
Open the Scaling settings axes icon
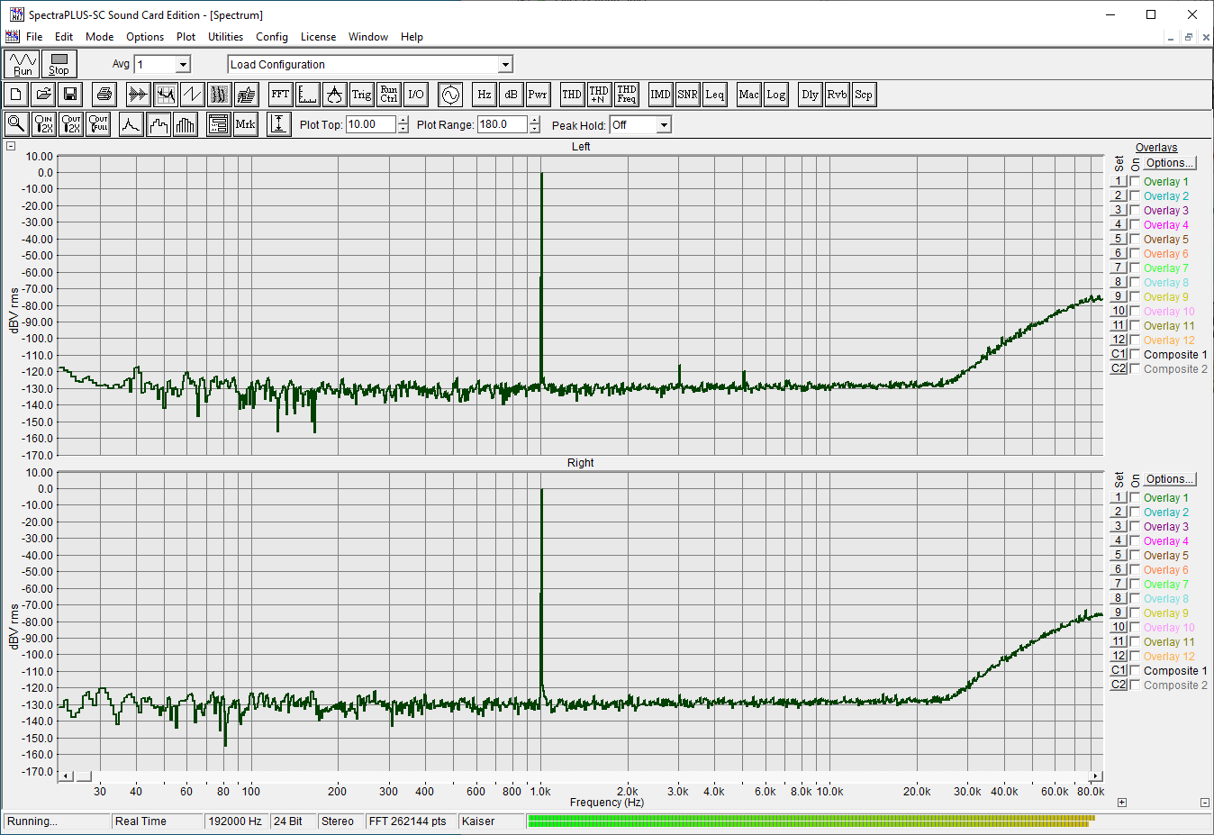pyautogui.click(x=307, y=95)
